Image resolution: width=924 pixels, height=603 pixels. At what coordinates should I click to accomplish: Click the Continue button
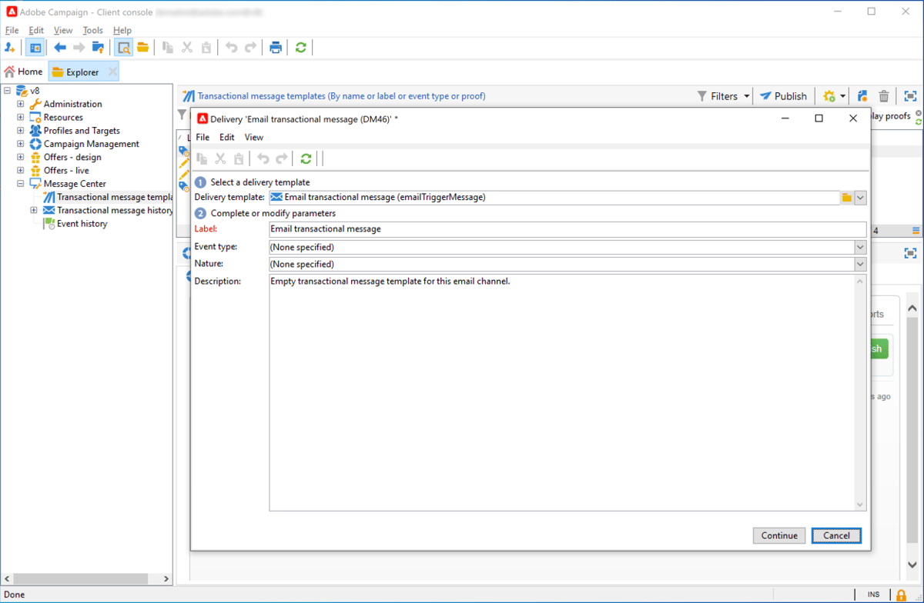779,535
